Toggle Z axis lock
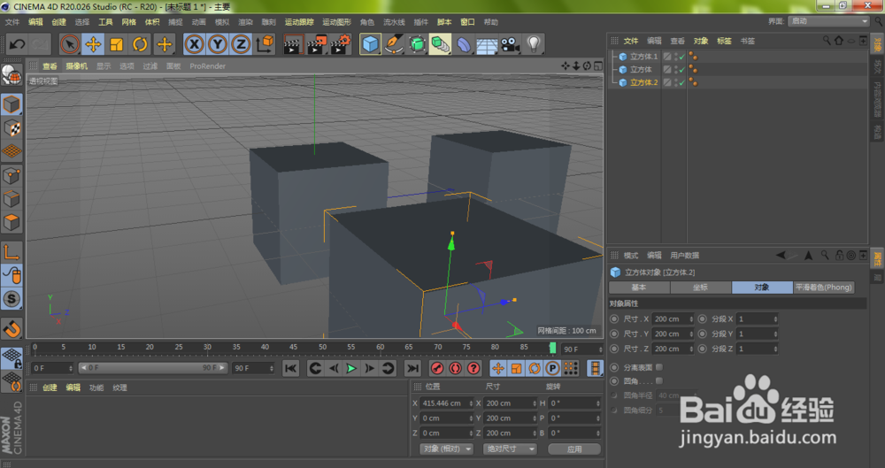The image size is (885, 468). pos(241,44)
